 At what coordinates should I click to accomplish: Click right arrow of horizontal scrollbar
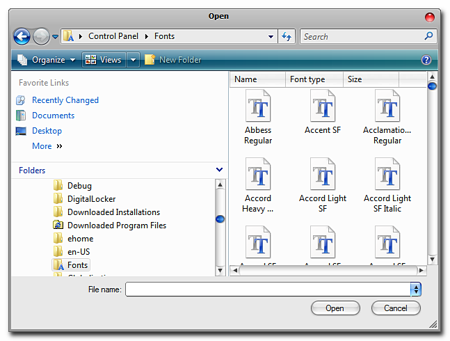coord(421,270)
